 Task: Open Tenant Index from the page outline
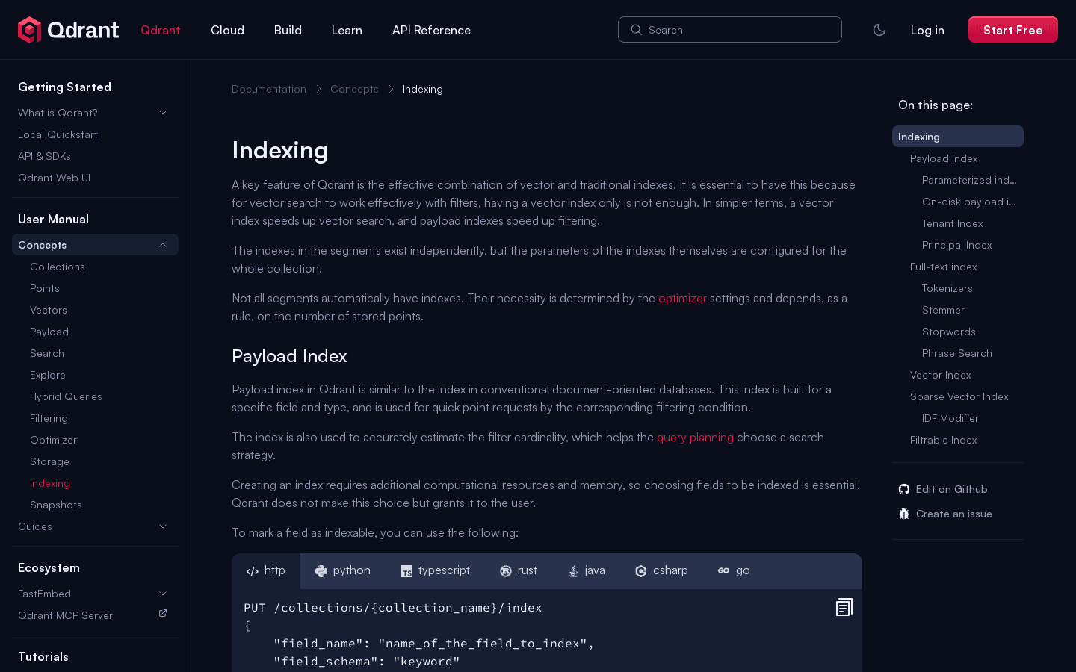952,223
